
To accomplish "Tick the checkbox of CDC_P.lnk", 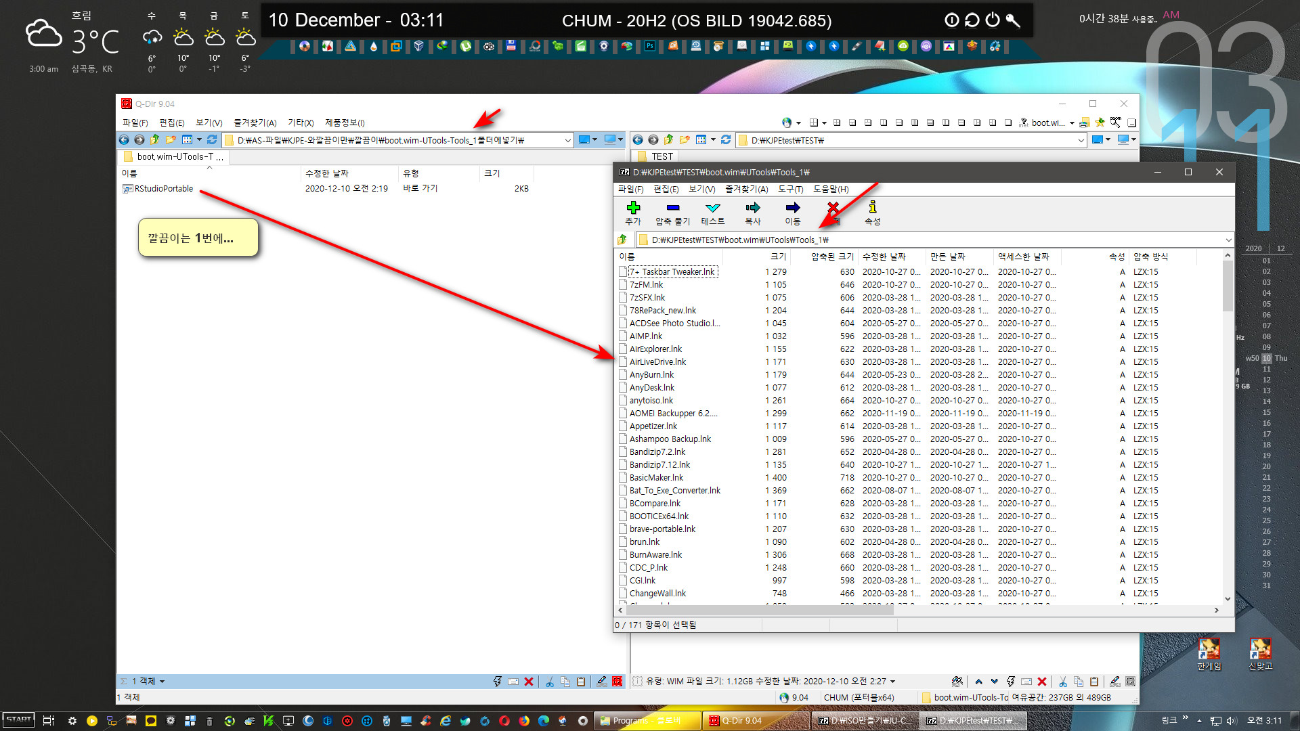I will click(x=623, y=568).
